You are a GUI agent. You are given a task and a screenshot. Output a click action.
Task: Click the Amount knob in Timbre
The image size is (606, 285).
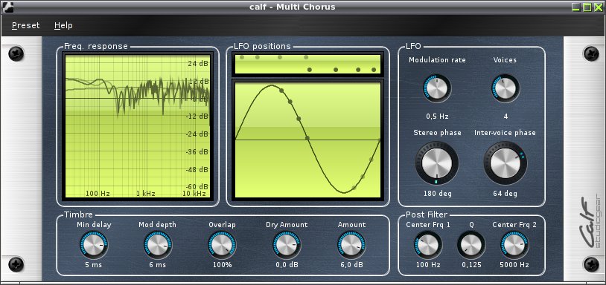(x=351, y=245)
